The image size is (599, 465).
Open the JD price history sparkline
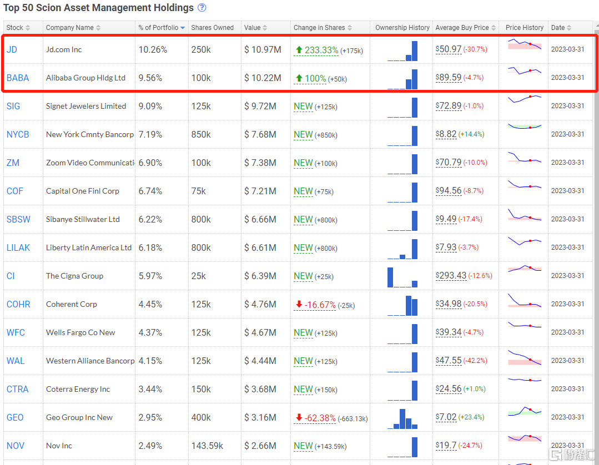tap(524, 44)
